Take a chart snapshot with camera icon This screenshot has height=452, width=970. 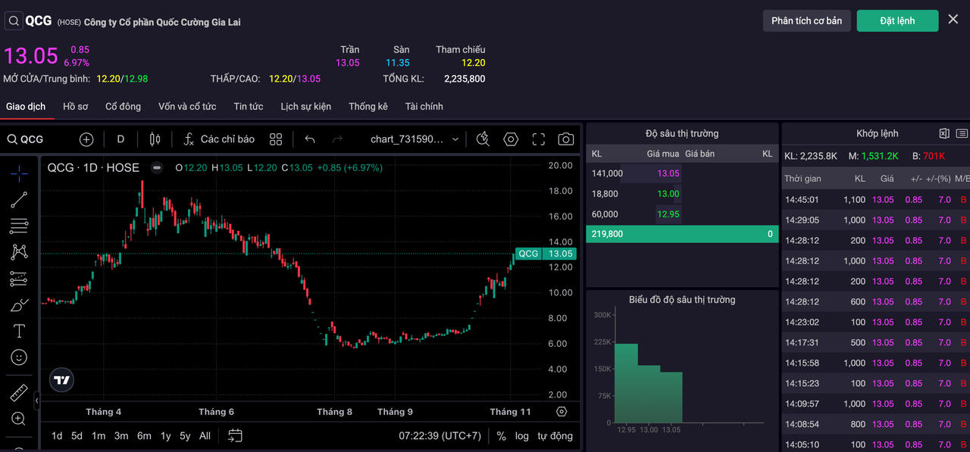[565, 139]
